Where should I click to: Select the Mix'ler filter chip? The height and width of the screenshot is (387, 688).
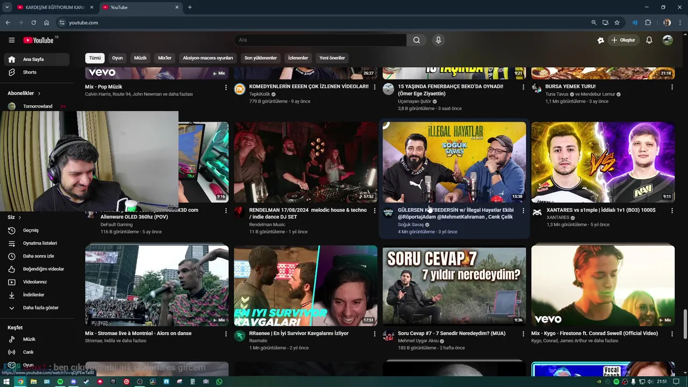[x=164, y=58]
